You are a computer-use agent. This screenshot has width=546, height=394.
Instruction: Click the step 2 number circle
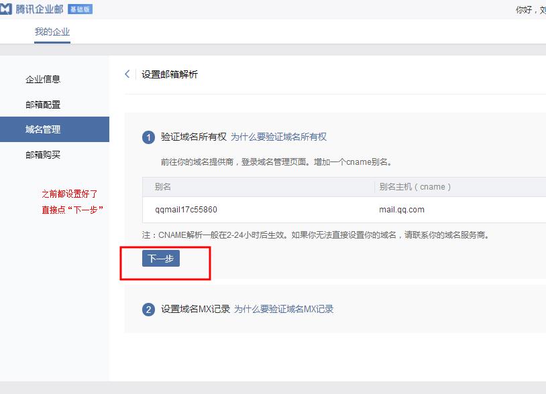tap(148, 310)
